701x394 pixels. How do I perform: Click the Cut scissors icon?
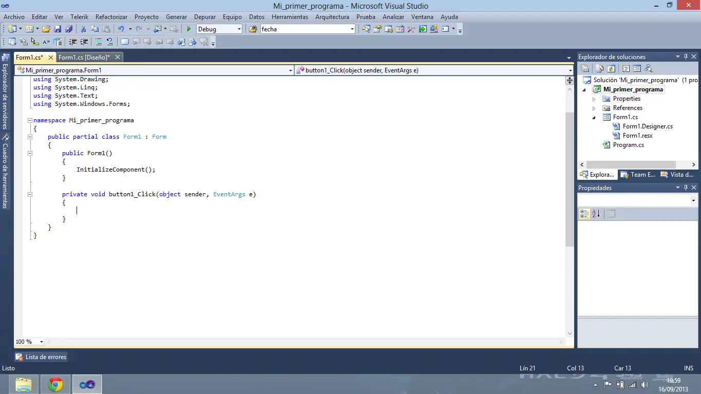pyautogui.click(x=83, y=29)
